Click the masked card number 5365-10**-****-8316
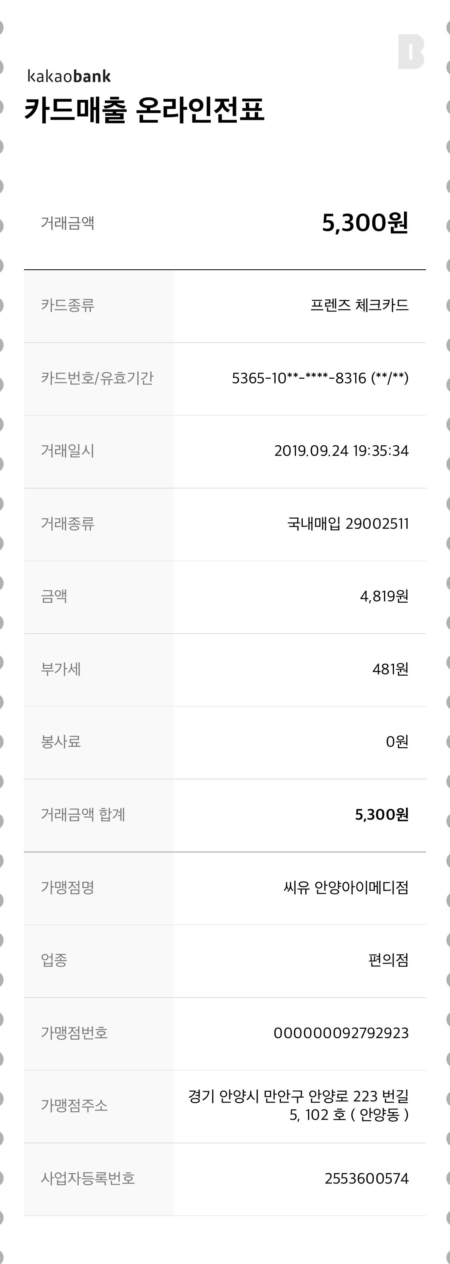Viewport: 450px width, 1264px height. coord(299,378)
